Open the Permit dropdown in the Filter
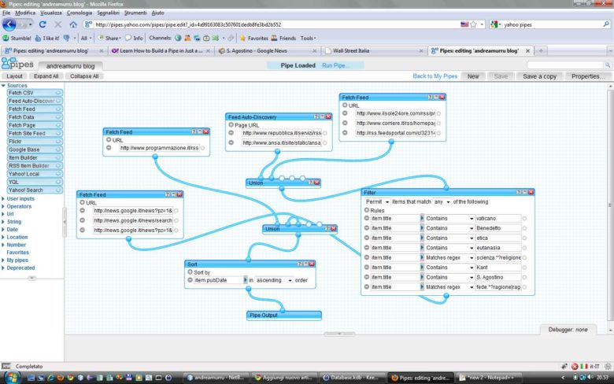The width and height of the screenshot is (614, 384). [x=379, y=202]
